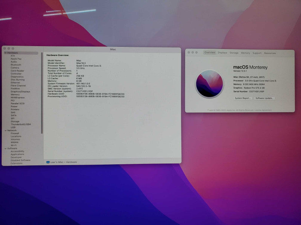Image resolution: width=301 pixels, height=225 pixels.
Task: Minimize the About This Mac window
Action: 193,52
